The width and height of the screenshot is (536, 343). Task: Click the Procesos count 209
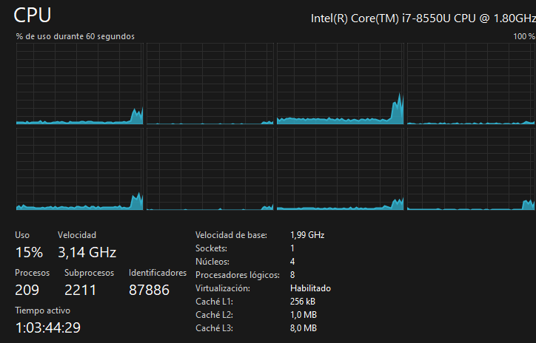[x=27, y=290]
